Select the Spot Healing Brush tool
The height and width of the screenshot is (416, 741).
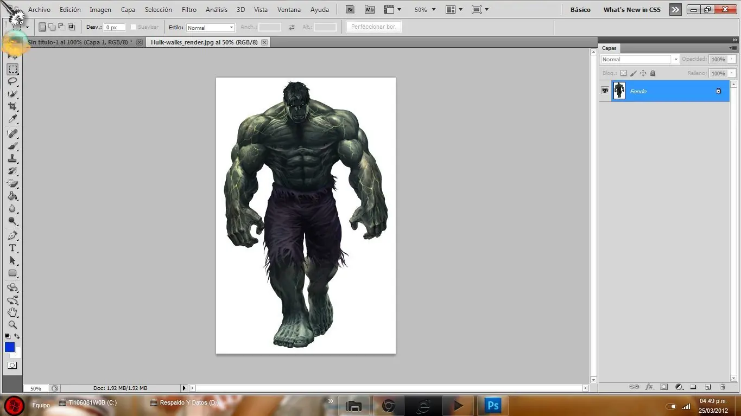point(12,133)
